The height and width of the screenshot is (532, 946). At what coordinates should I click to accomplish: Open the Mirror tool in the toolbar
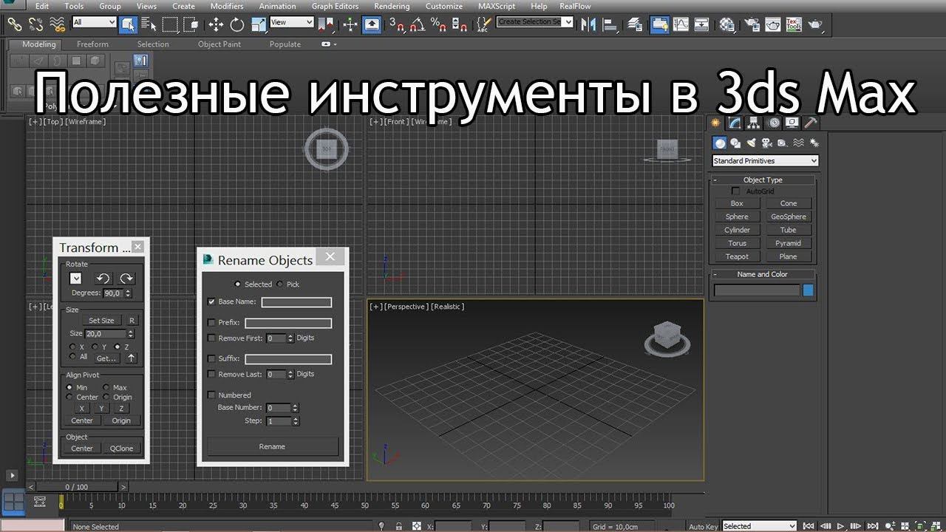[588, 24]
